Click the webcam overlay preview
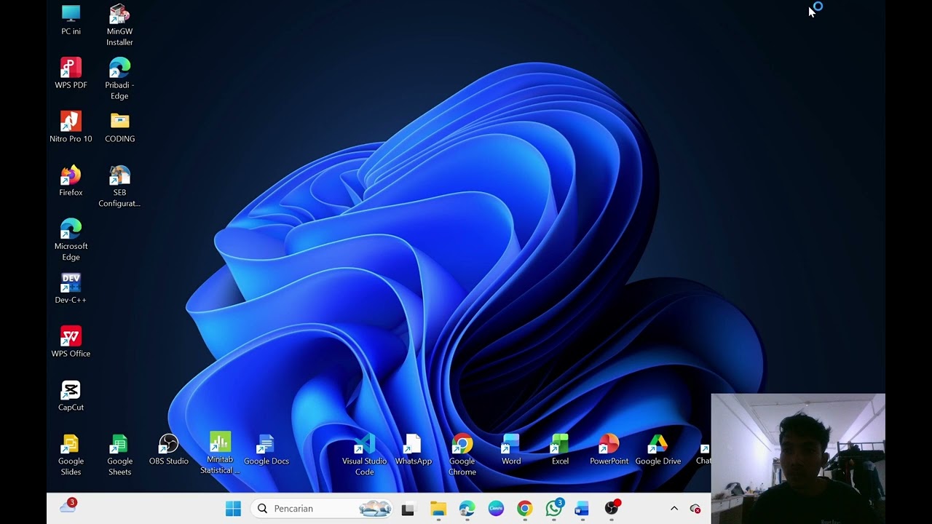This screenshot has width=932, height=524. [798, 458]
